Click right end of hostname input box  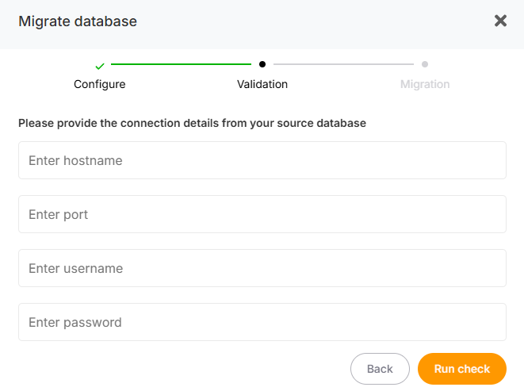click(x=491, y=160)
